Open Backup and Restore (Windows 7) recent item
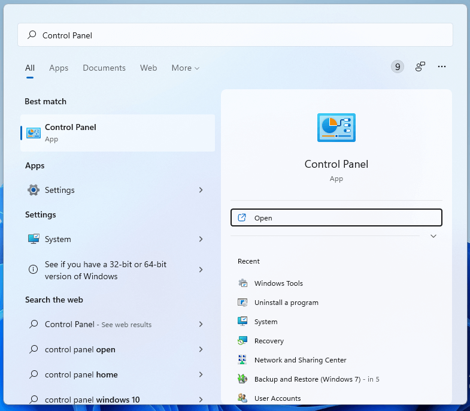 coord(317,379)
